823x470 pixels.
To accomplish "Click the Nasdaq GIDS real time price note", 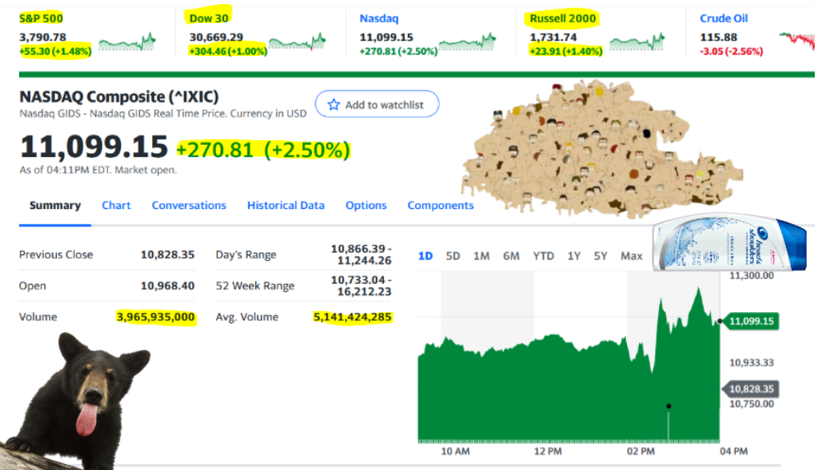I will (x=163, y=114).
